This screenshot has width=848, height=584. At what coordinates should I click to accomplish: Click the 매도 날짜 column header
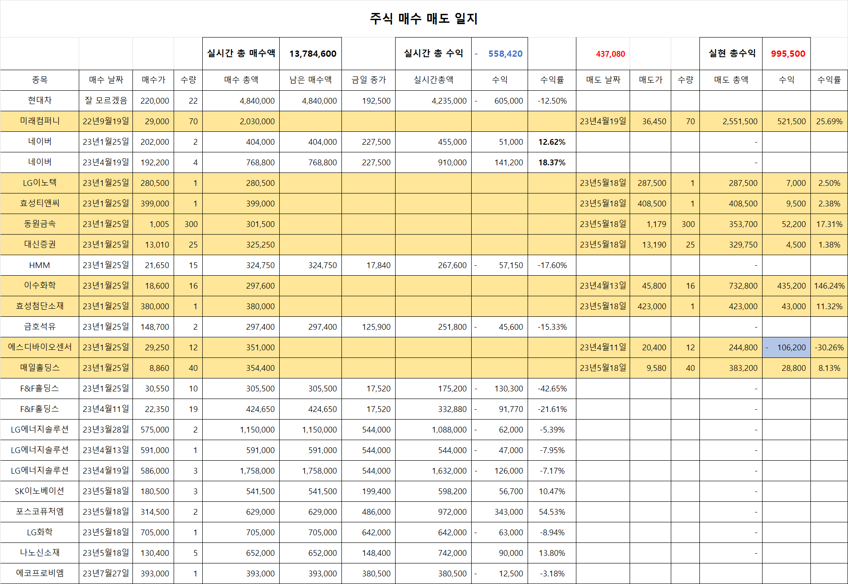(603, 80)
